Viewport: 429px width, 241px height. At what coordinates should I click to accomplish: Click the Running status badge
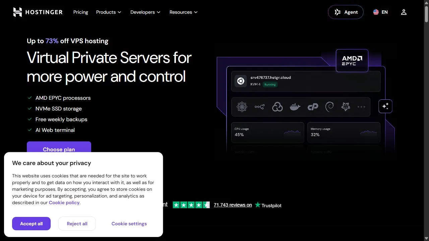[x=270, y=85]
